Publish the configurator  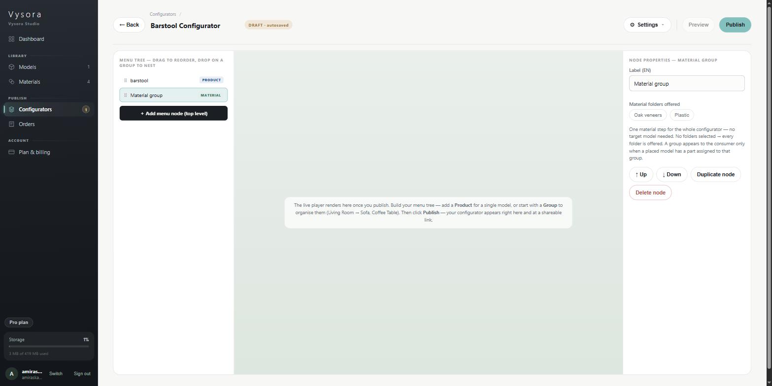tap(735, 25)
